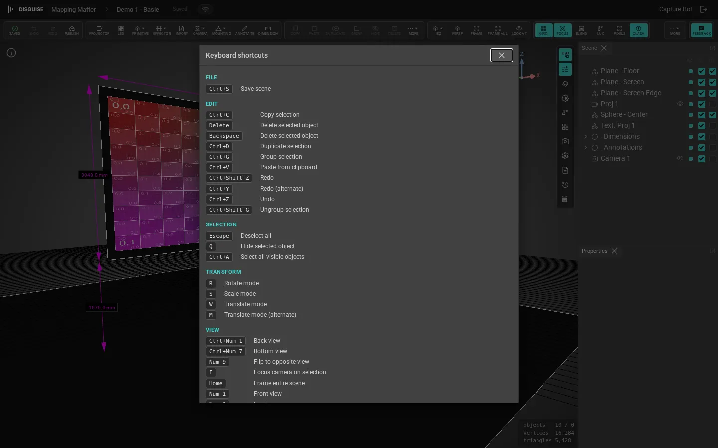
Task: Select Text. Proj 1 in scene tree
Action: 617,126
